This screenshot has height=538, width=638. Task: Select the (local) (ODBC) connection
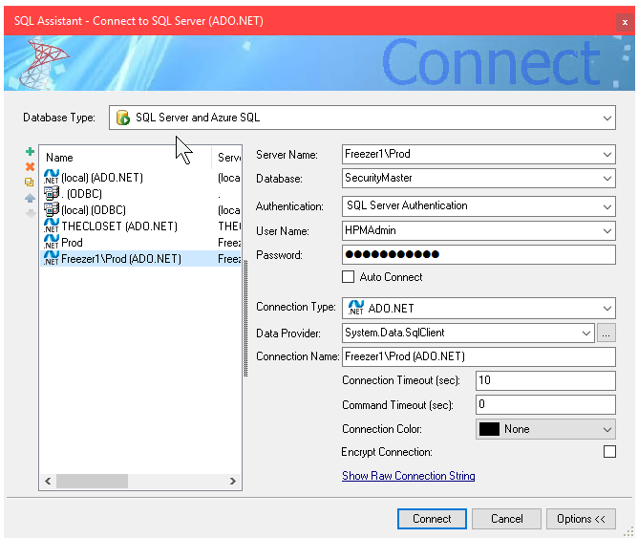(140, 210)
